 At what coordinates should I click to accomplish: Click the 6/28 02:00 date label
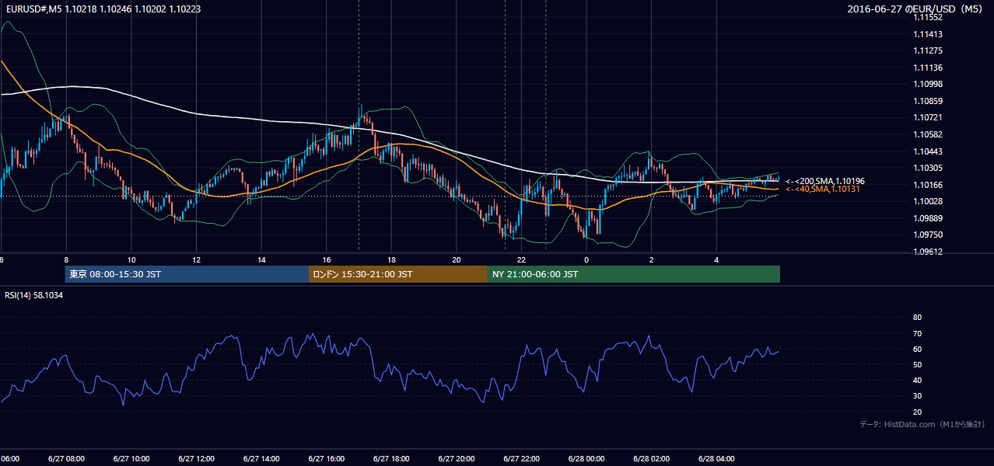(652, 458)
